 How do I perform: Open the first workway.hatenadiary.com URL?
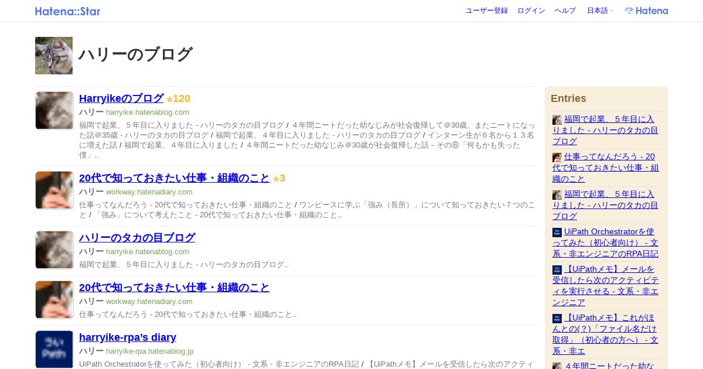pos(149,192)
